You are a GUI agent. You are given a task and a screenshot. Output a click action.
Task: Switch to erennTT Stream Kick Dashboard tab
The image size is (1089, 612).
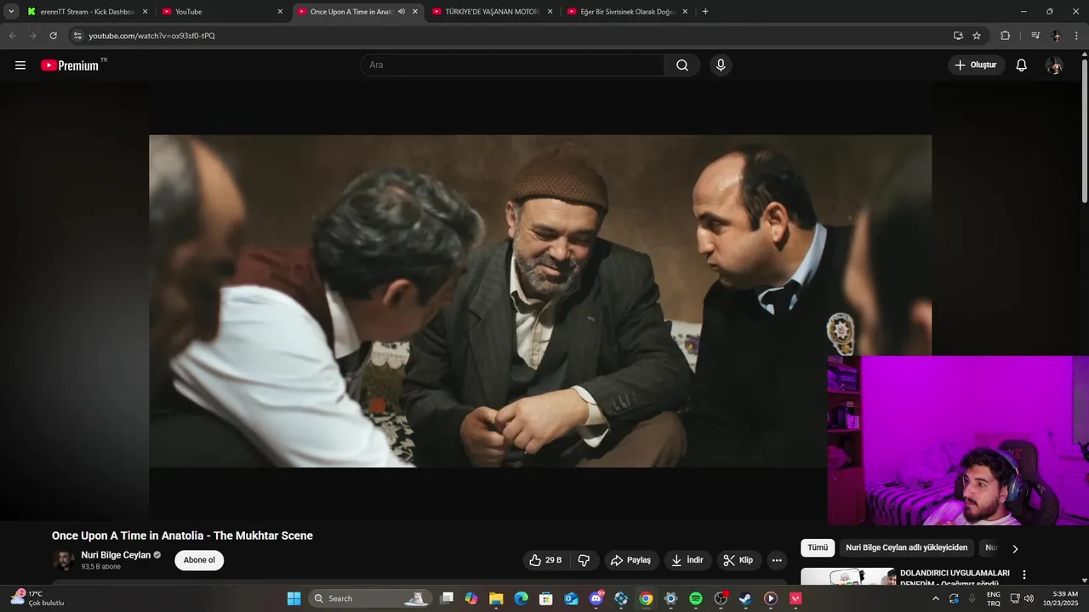click(x=88, y=12)
